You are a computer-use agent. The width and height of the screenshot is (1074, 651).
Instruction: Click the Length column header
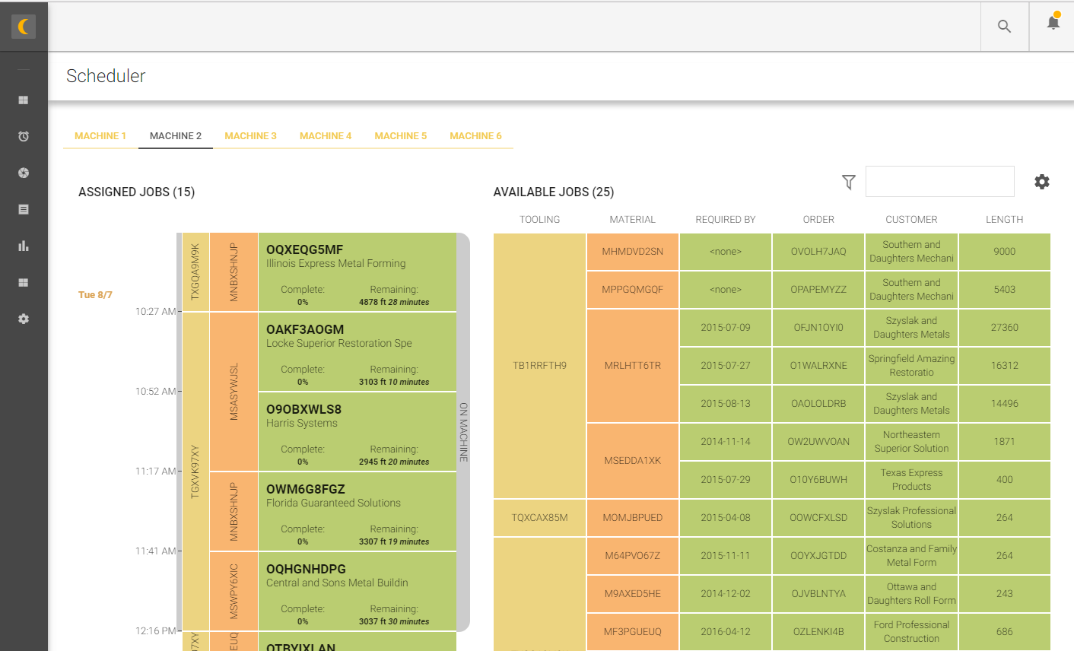(1004, 220)
